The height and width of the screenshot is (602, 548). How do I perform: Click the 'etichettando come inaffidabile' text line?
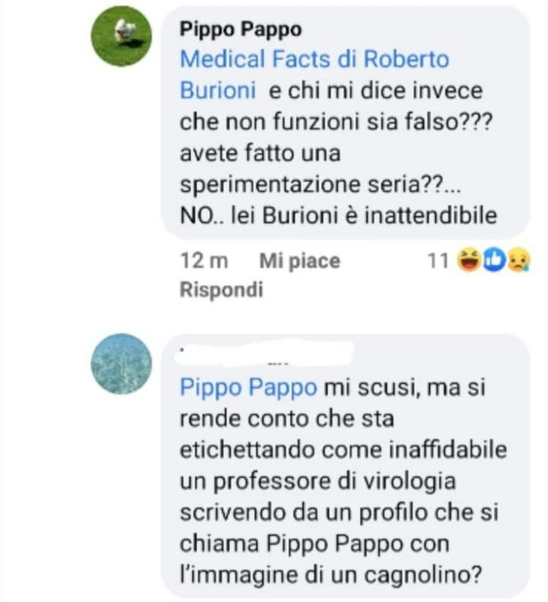[x=344, y=449]
